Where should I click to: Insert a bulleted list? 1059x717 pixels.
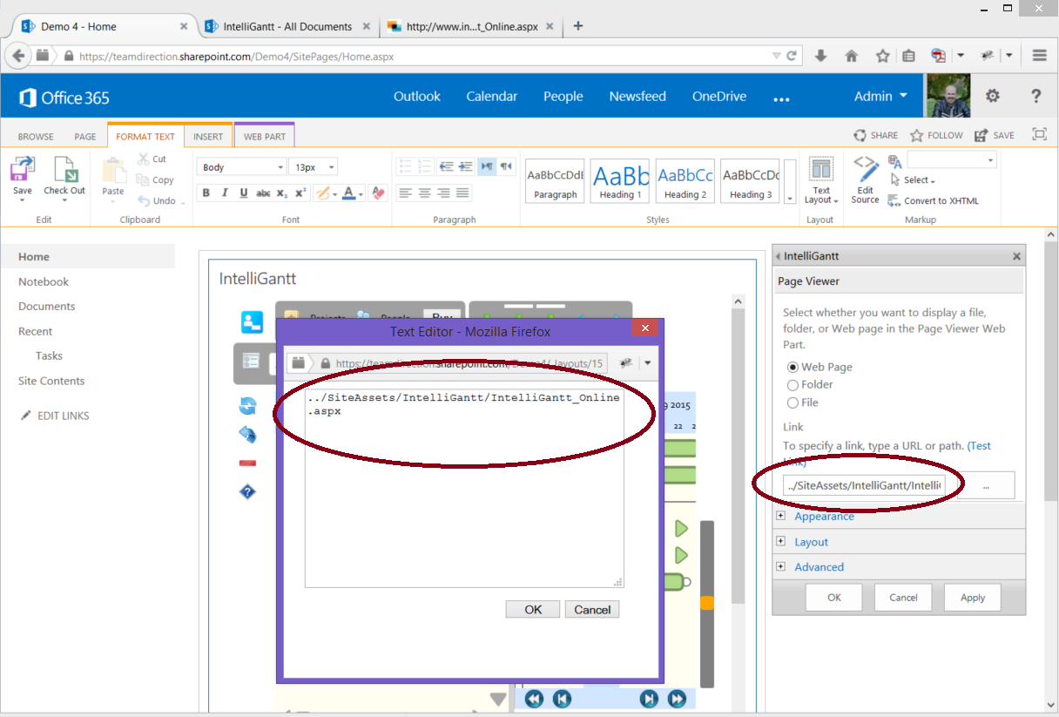pos(405,166)
